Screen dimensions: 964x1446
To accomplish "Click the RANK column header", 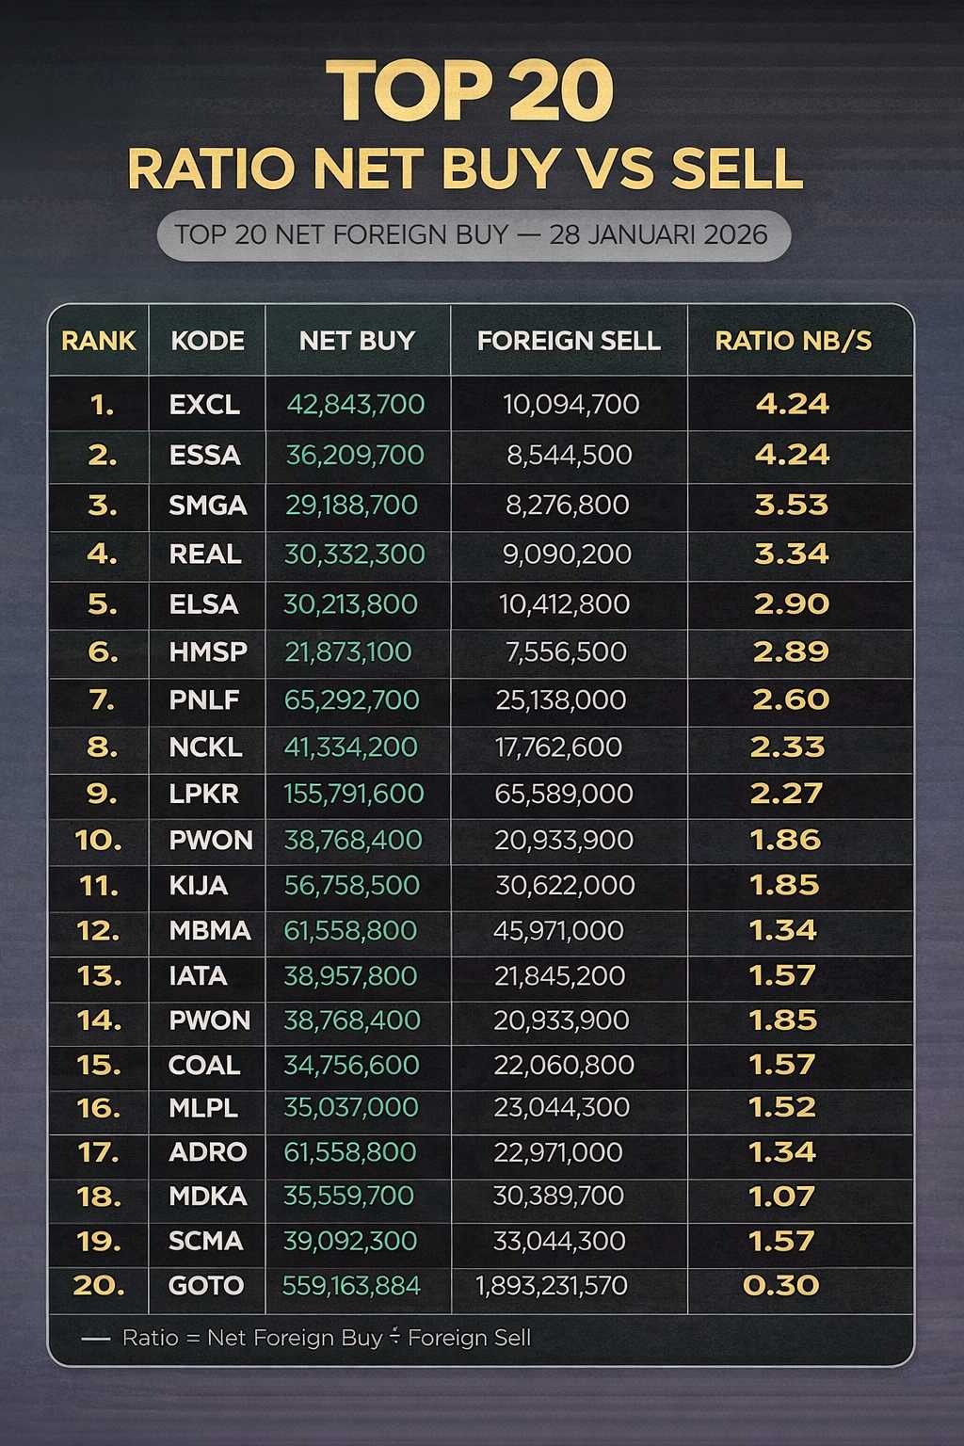I will point(99,341).
